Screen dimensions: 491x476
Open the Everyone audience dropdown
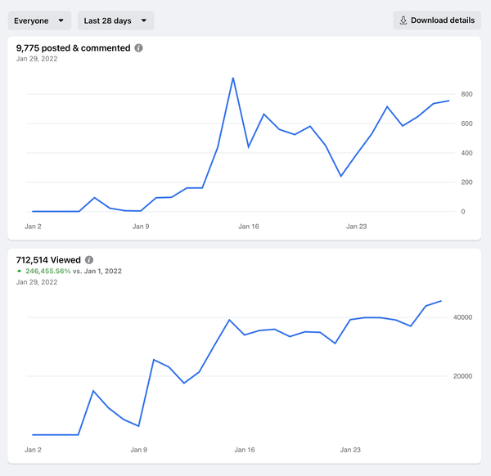(x=39, y=20)
